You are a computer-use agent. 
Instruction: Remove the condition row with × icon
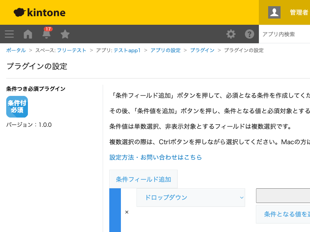tap(127, 212)
